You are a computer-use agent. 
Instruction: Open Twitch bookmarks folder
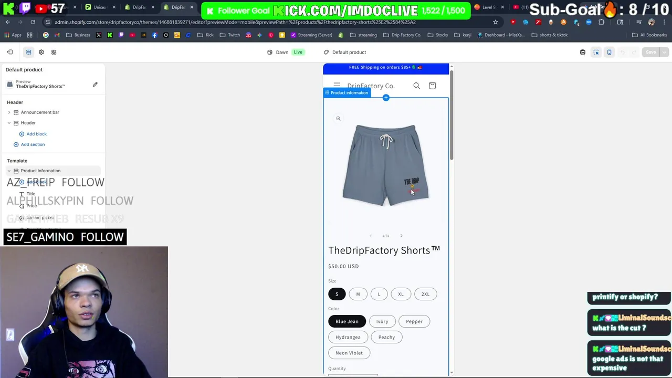pyautogui.click(x=230, y=35)
